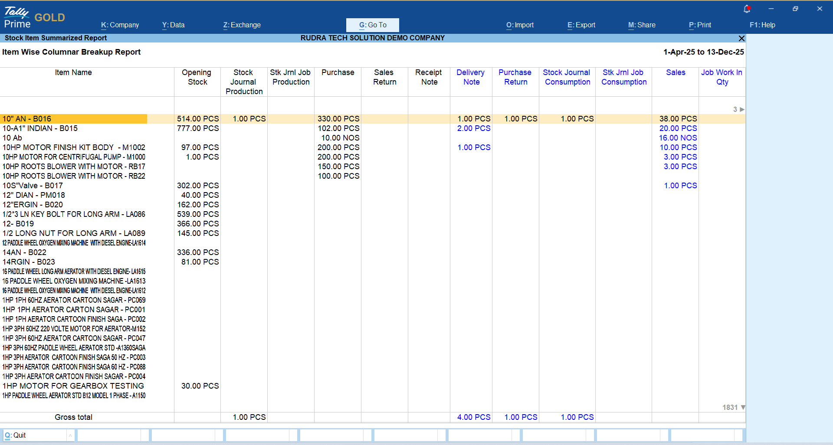Click the notification bell icon
The height and width of the screenshot is (445, 833).
point(747,9)
